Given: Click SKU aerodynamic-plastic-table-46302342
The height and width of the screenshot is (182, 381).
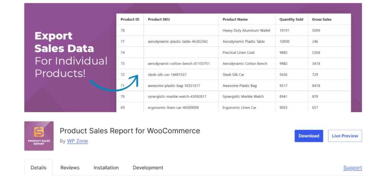Looking at the screenshot, I should point(177,42).
